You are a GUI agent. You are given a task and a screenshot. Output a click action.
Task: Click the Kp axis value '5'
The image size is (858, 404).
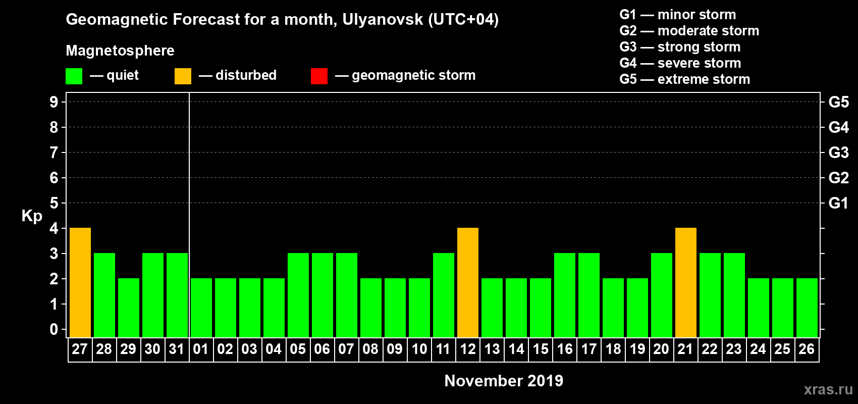coord(54,203)
